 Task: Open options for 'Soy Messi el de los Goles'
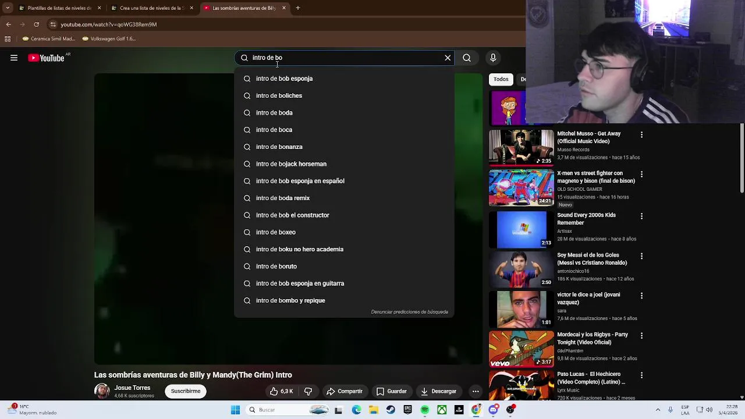[641, 256]
